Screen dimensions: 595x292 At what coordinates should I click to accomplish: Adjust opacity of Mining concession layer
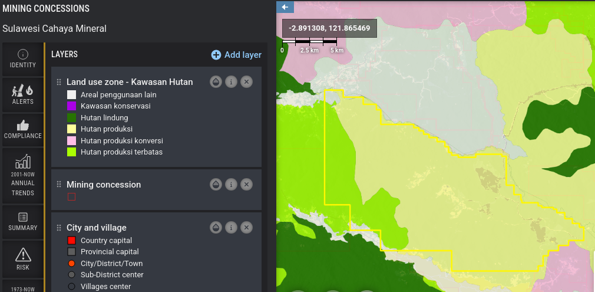(x=216, y=185)
